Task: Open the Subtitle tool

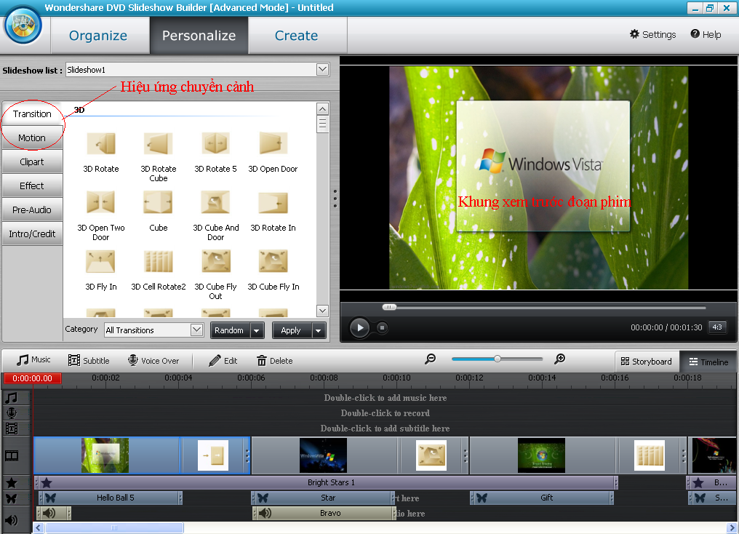Action: point(89,361)
